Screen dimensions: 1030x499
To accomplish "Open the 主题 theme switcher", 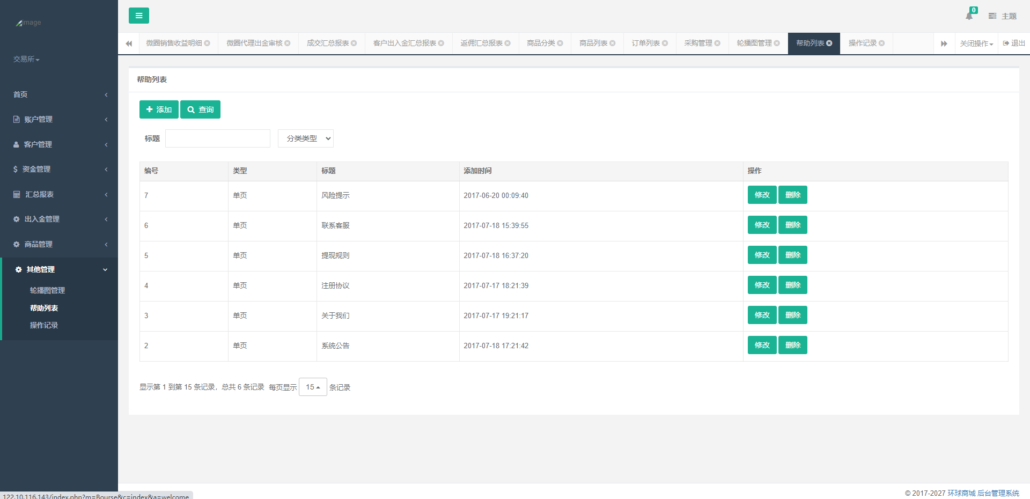I will click(x=1002, y=16).
